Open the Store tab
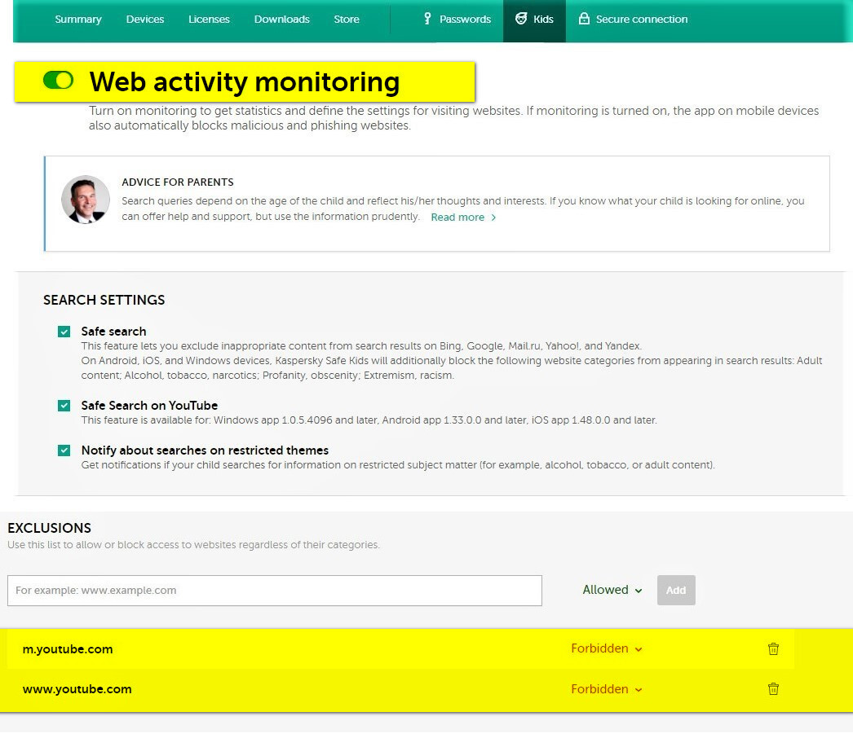 347,19
